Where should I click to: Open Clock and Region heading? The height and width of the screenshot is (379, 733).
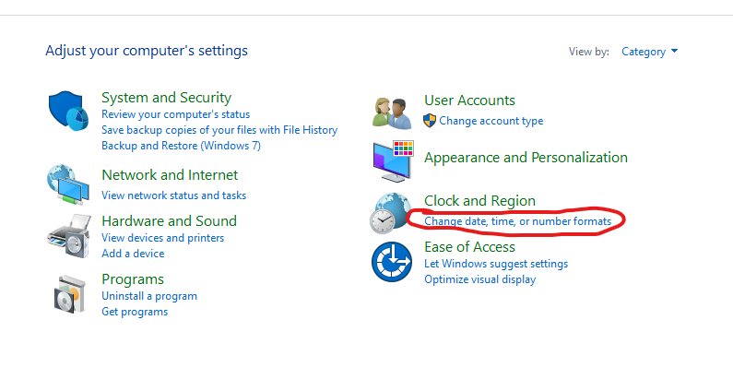click(x=479, y=200)
